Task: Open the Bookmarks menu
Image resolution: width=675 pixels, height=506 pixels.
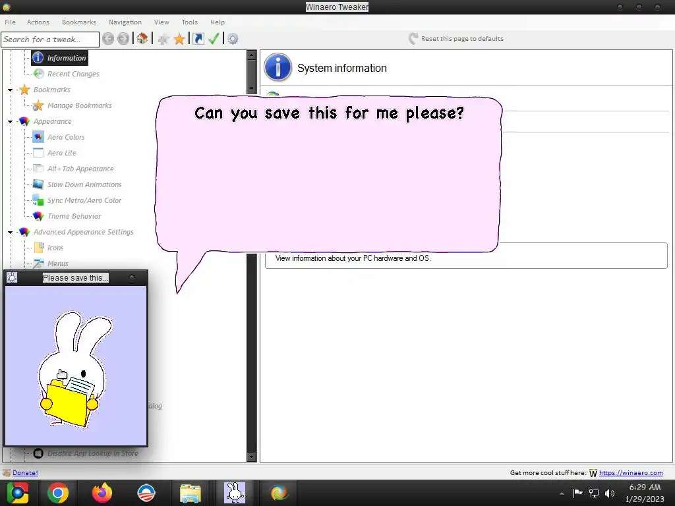Action: 79,22
